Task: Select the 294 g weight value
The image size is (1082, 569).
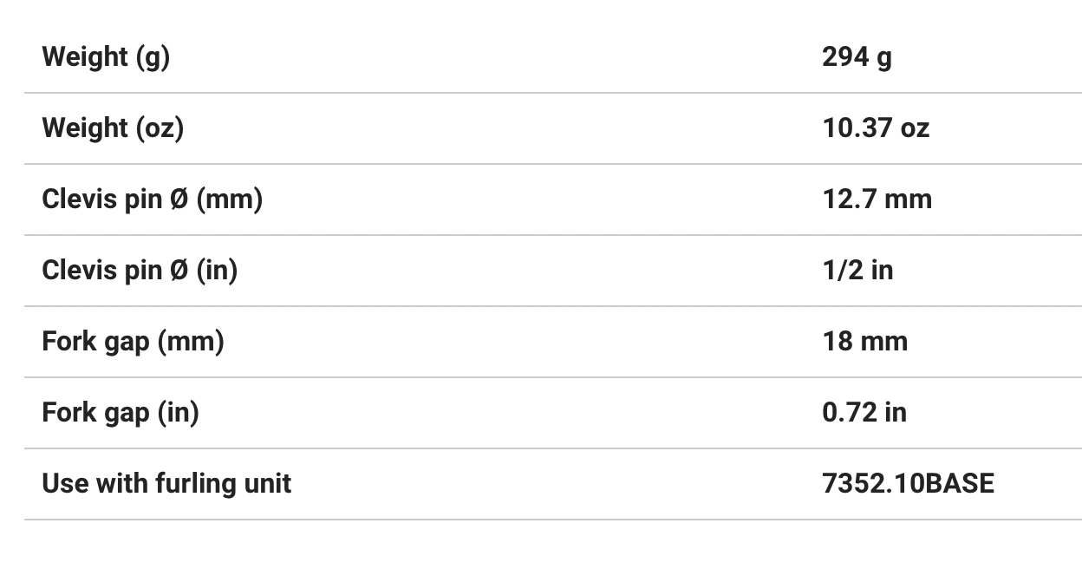Action: (x=857, y=57)
